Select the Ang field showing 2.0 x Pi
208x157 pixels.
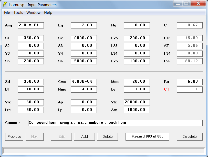31,25
